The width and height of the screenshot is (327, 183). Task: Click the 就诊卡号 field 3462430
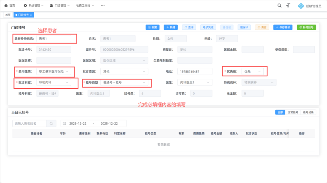coord(54,50)
